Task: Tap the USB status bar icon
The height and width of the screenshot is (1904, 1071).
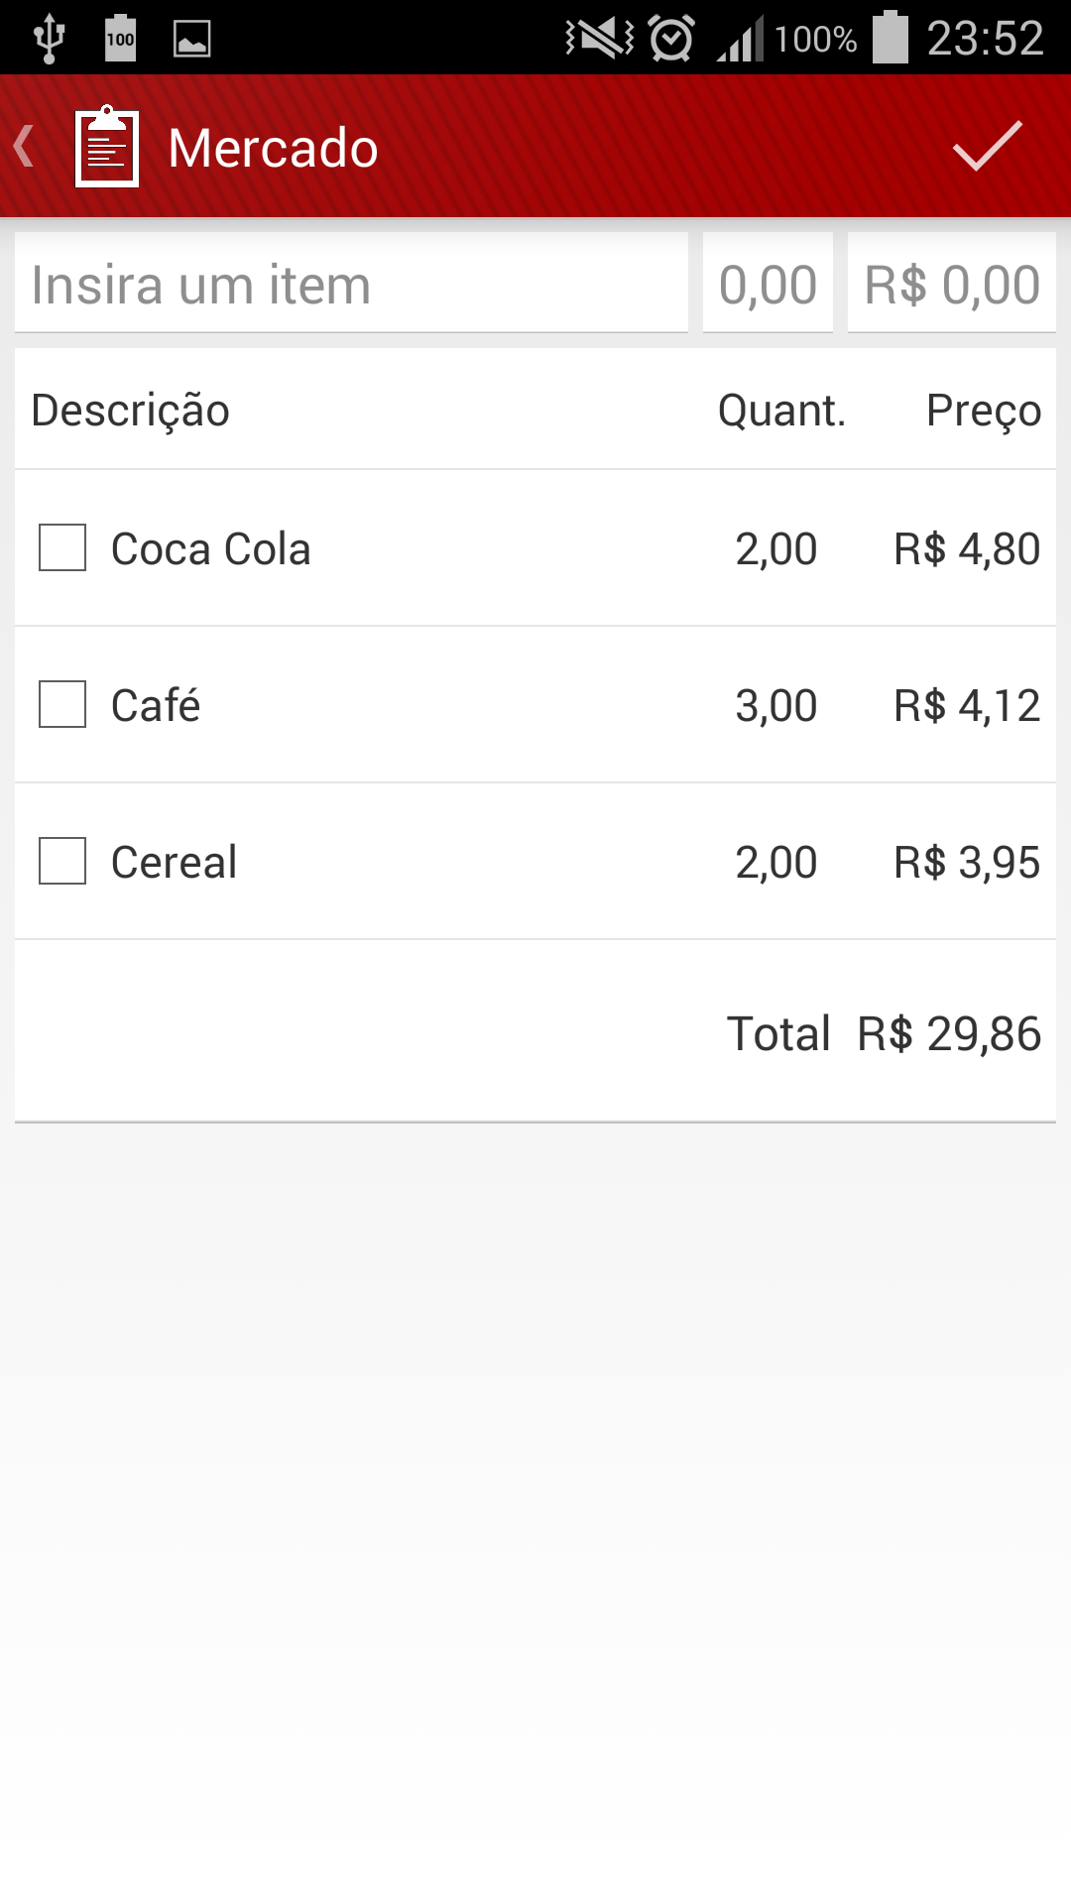Action: [49, 39]
